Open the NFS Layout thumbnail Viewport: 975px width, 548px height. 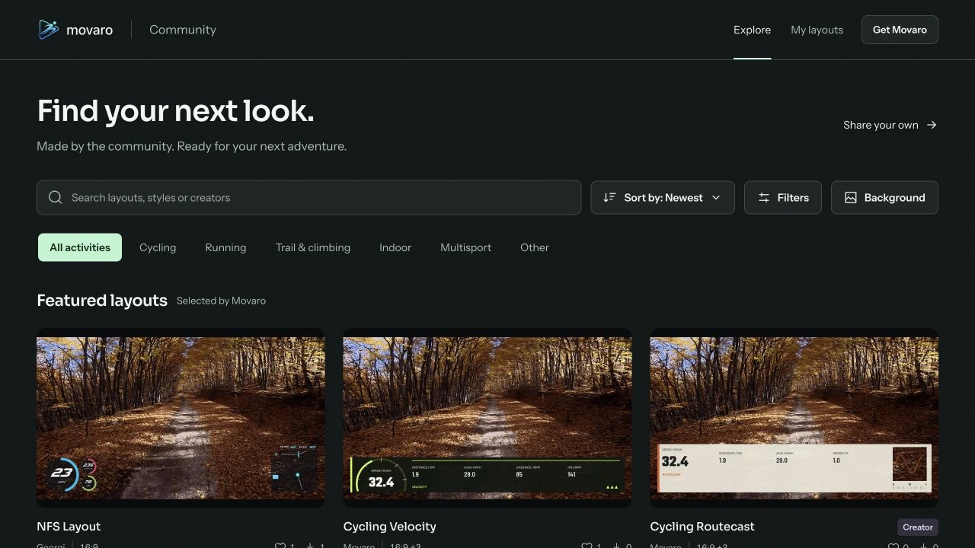point(181,418)
